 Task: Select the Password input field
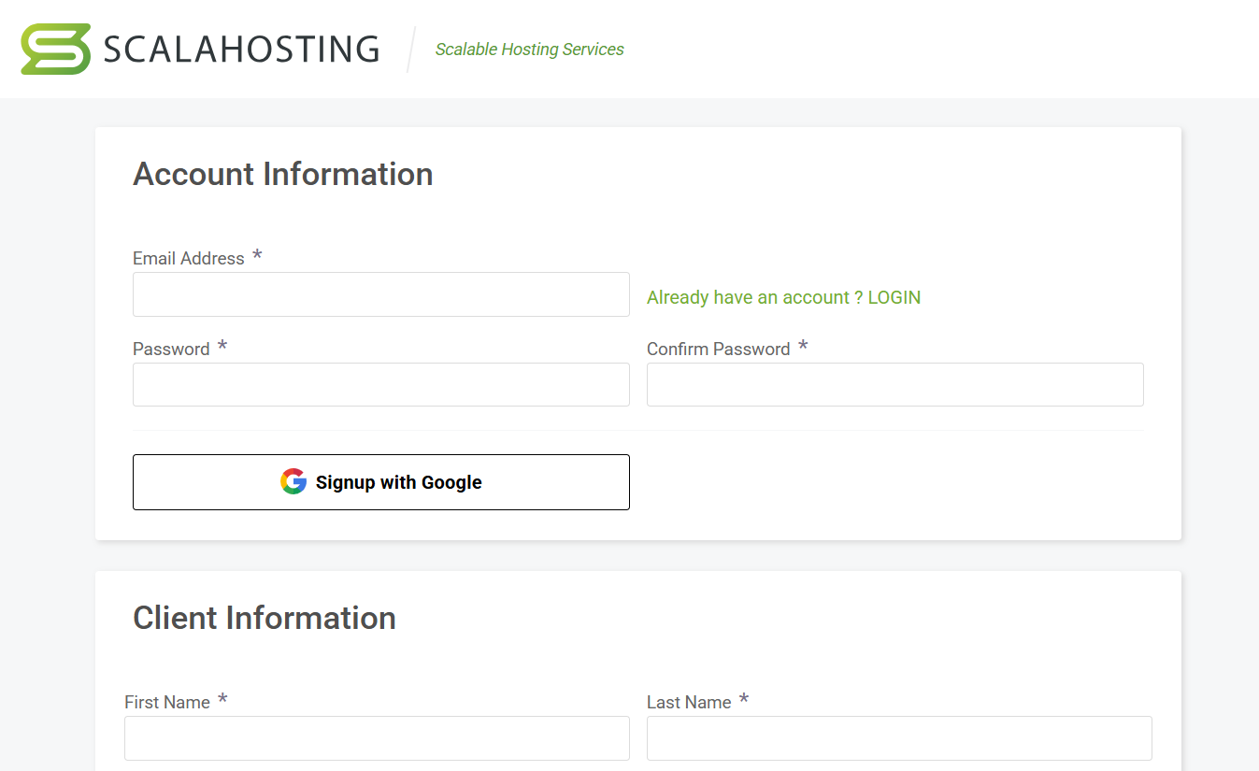click(x=381, y=384)
